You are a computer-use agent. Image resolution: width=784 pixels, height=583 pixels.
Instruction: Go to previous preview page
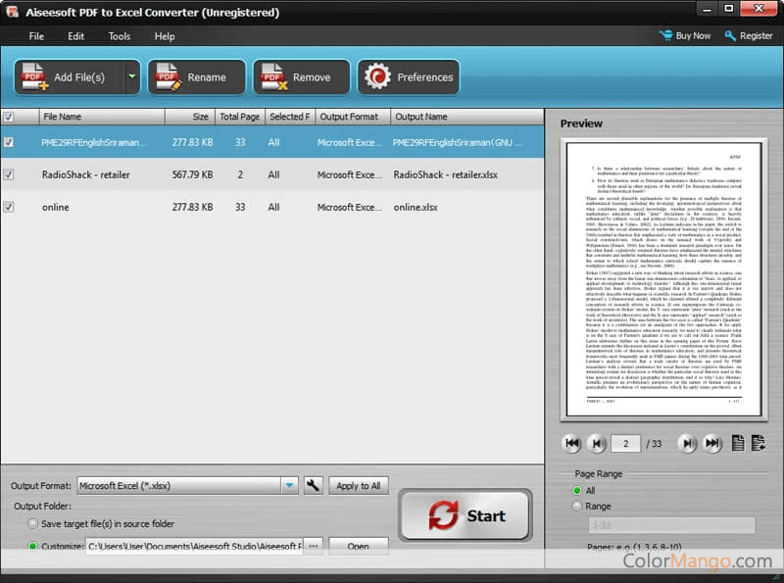coord(597,443)
